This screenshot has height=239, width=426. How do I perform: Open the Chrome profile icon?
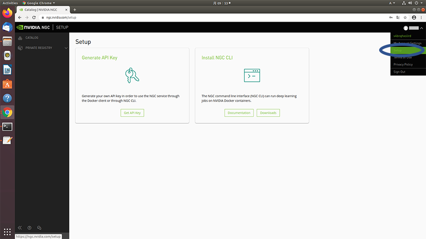pyautogui.click(x=414, y=17)
